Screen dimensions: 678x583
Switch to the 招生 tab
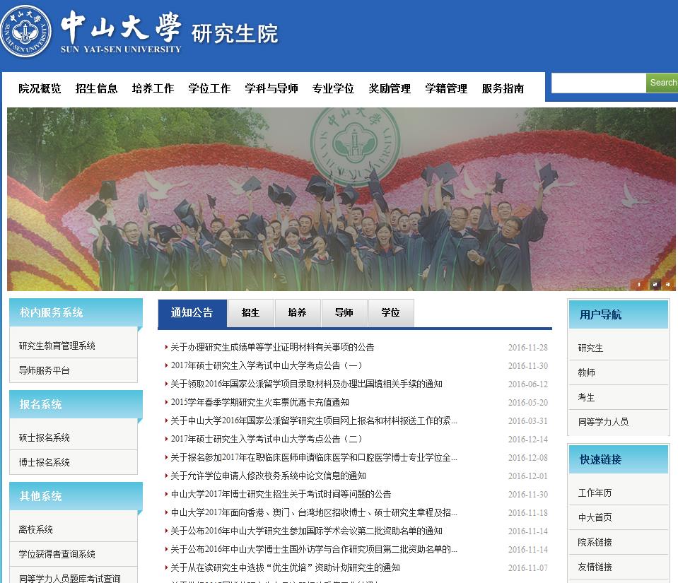pos(251,313)
